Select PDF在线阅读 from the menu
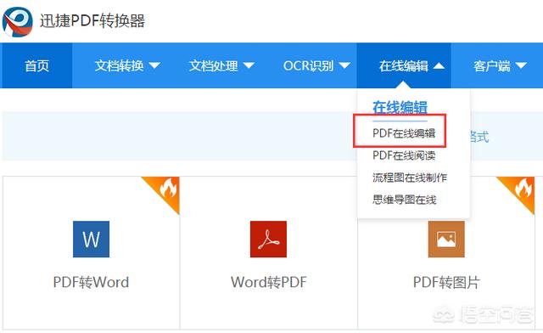Viewport: 543px width, 333px height. pos(404,155)
